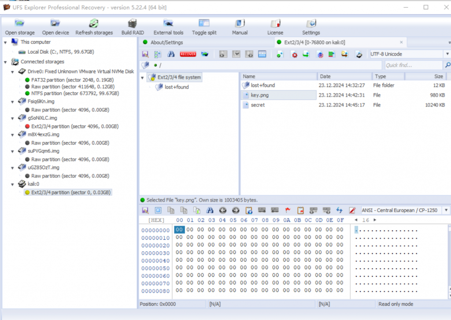Click the disk drive icon left of UTF-8 dropdown

click(359, 54)
